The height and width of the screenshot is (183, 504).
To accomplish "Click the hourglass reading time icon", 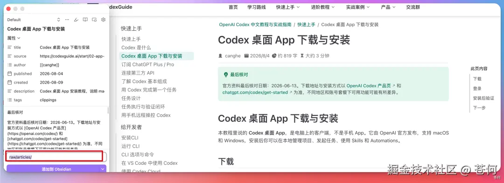I will click(x=302, y=56).
